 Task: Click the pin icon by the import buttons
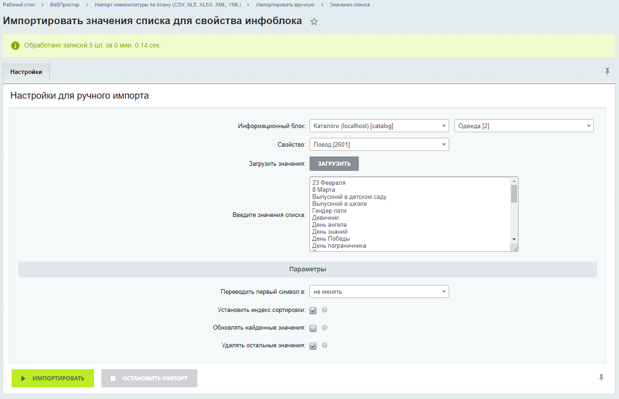[x=601, y=378]
